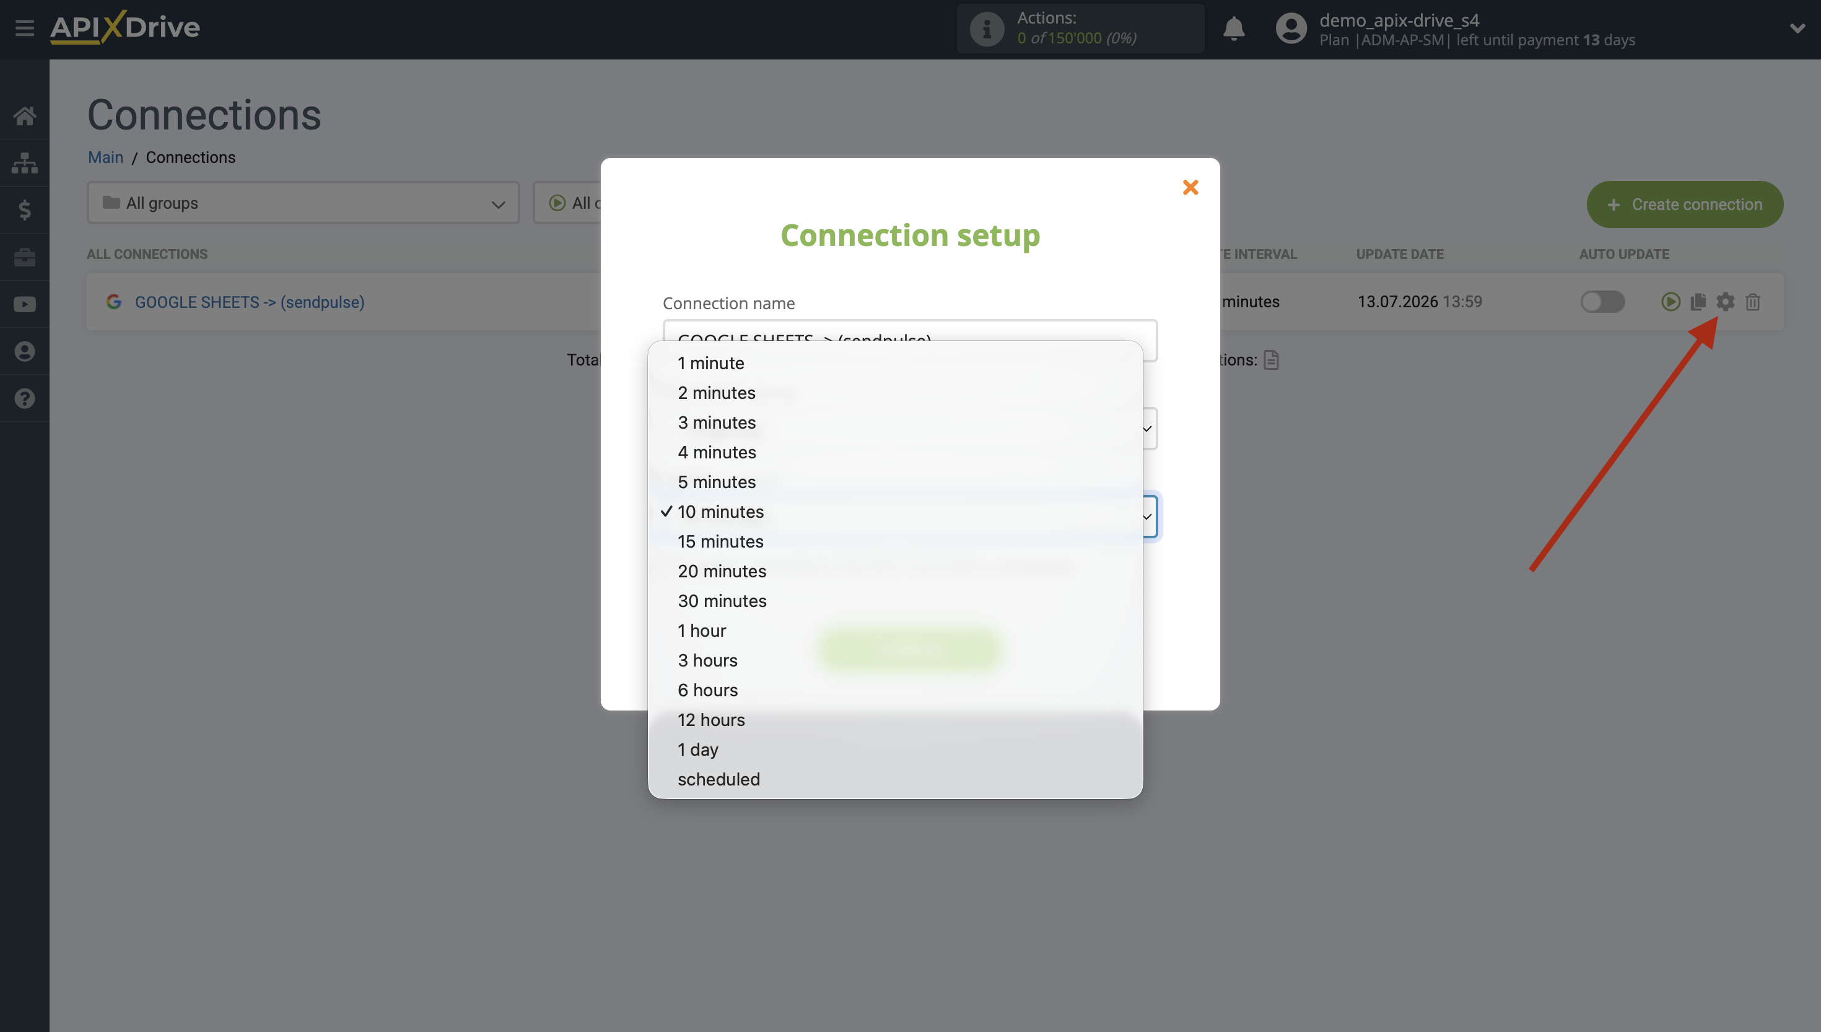Open the status filter dropdown beside All groups
This screenshot has height=1032, width=1821.
567,203
